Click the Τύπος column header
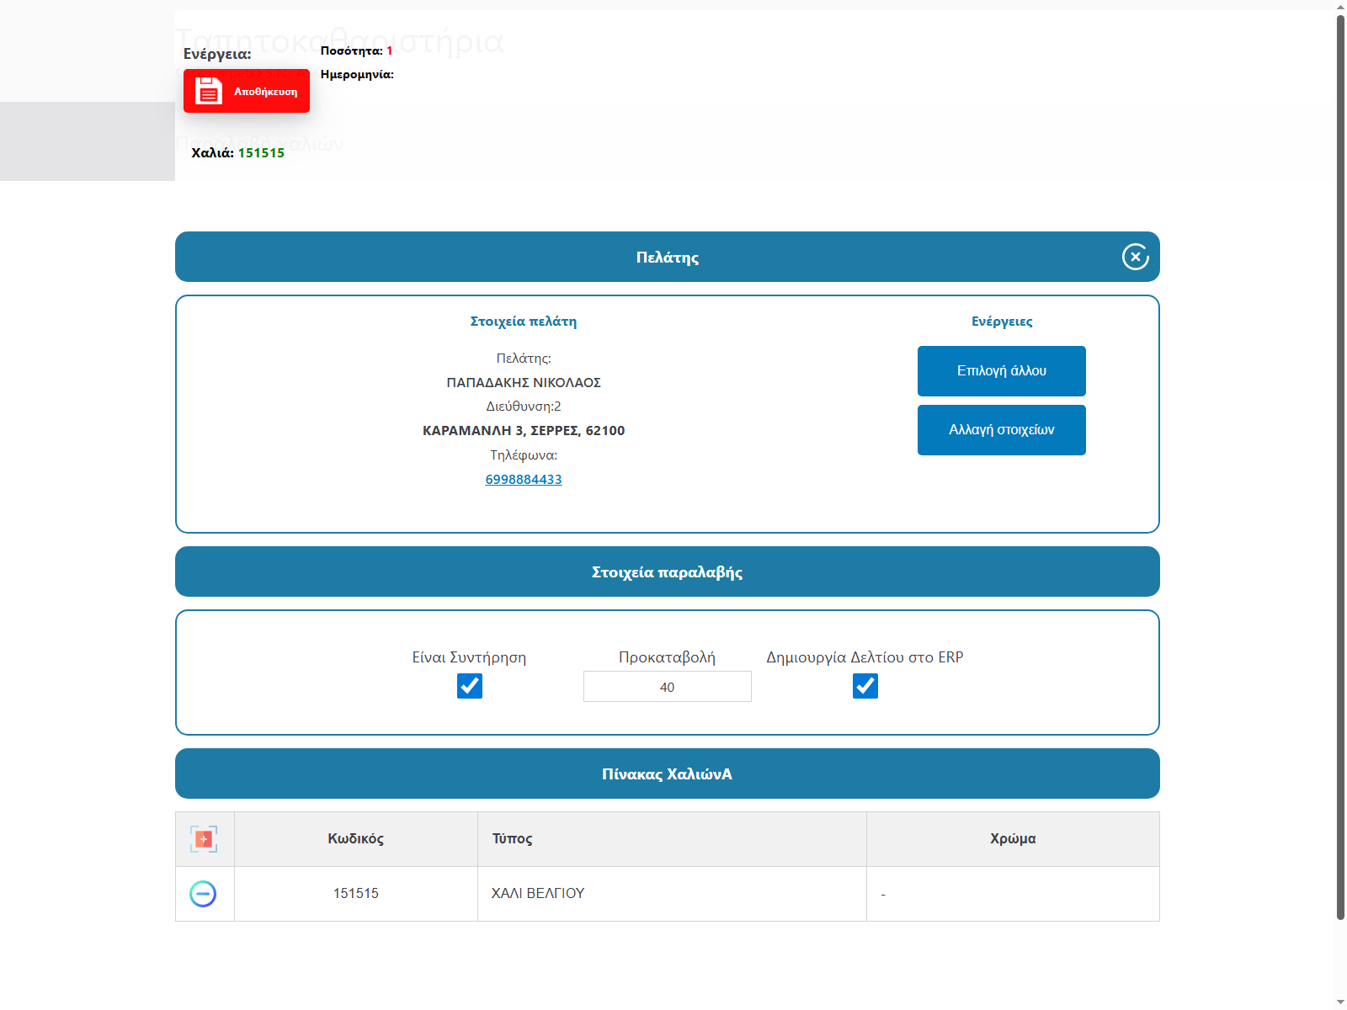The image size is (1347, 1010). pos(672,839)
